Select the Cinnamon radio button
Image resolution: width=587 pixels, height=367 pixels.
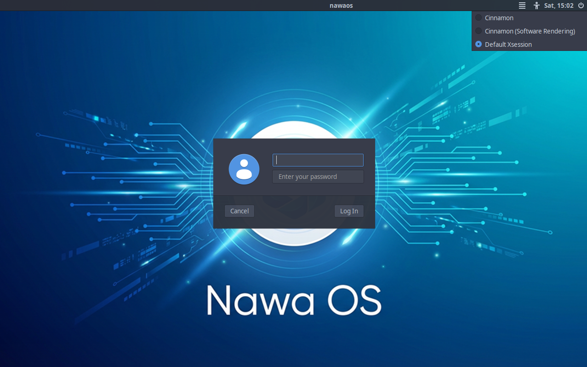479,18
